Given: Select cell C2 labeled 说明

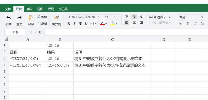Looking at the screenshot, I should (112, 52).
